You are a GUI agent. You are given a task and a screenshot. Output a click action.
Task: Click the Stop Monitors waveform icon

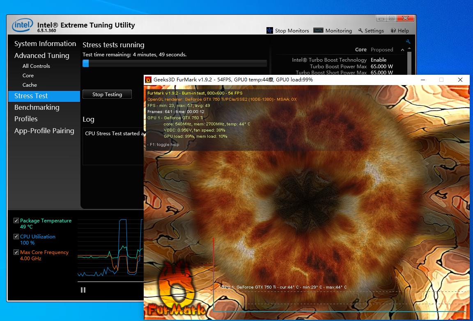click(270, 30)
